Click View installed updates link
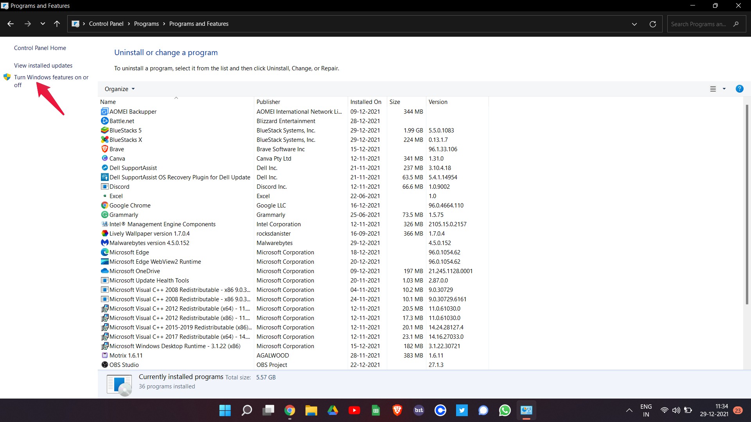 coord(43,65)
